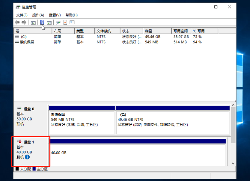Sort by the 可用空间 column header
Screen dimensions: 250x181
point(181,31)
